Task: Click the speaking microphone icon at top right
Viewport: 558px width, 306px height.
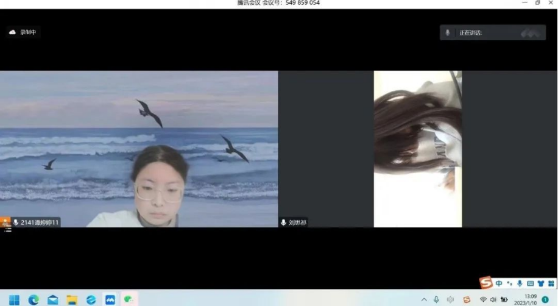Action: 448,33
